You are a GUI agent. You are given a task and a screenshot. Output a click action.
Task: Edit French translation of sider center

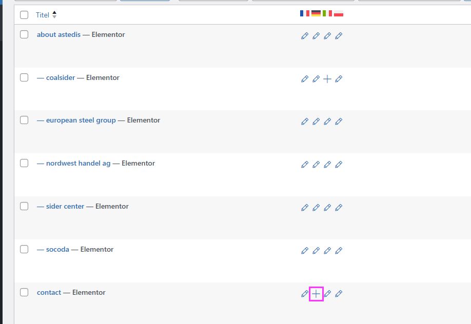(305, 208)
